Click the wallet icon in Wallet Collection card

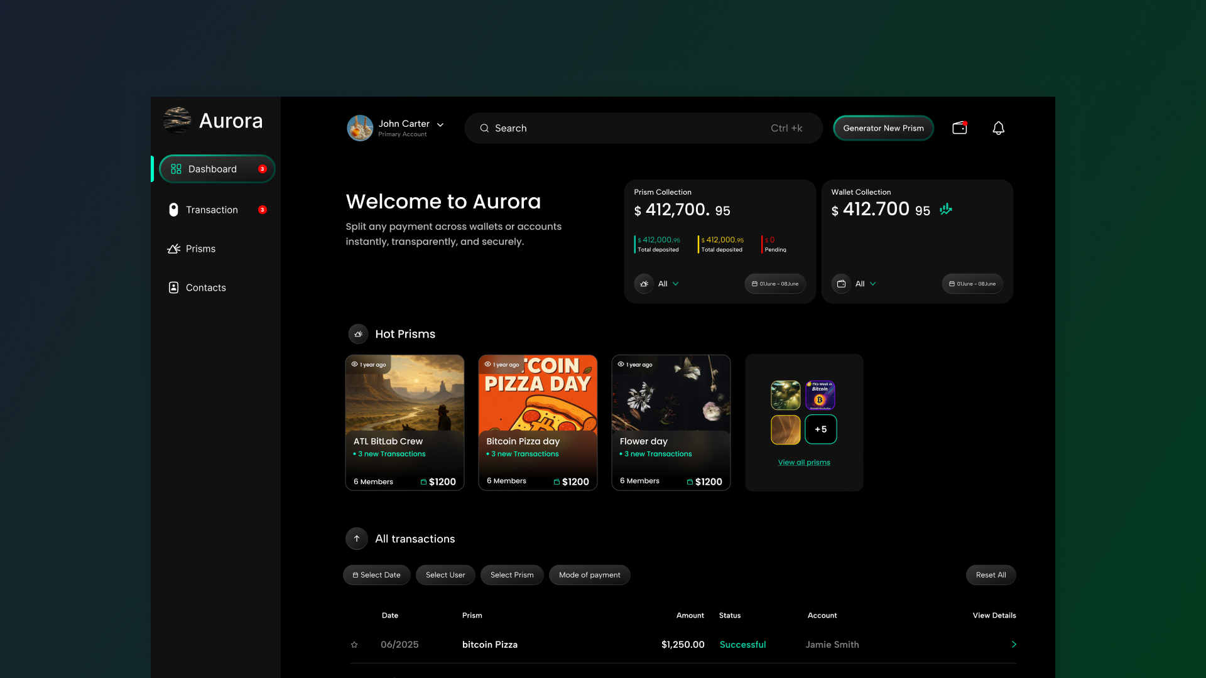tap(841, 284)
